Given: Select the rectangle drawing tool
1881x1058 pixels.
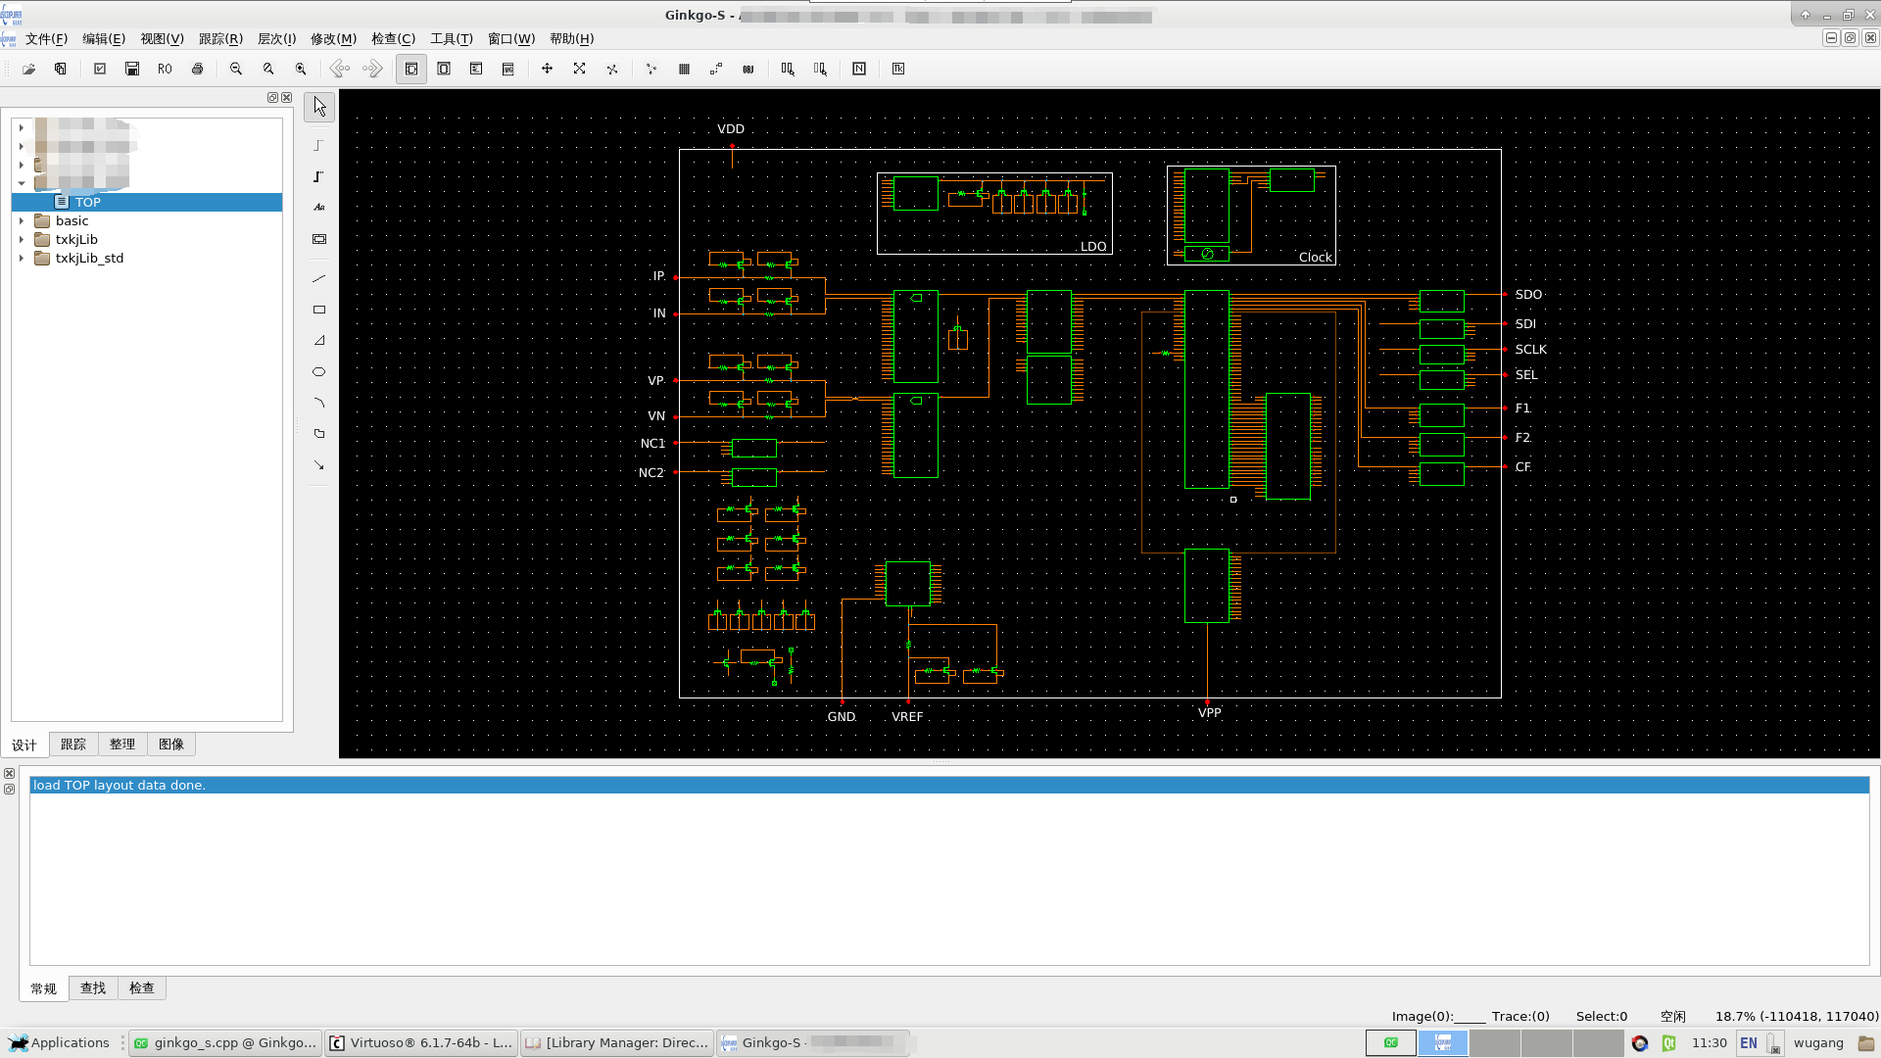Looking at the screenshot, I should (x=318, y=310).
